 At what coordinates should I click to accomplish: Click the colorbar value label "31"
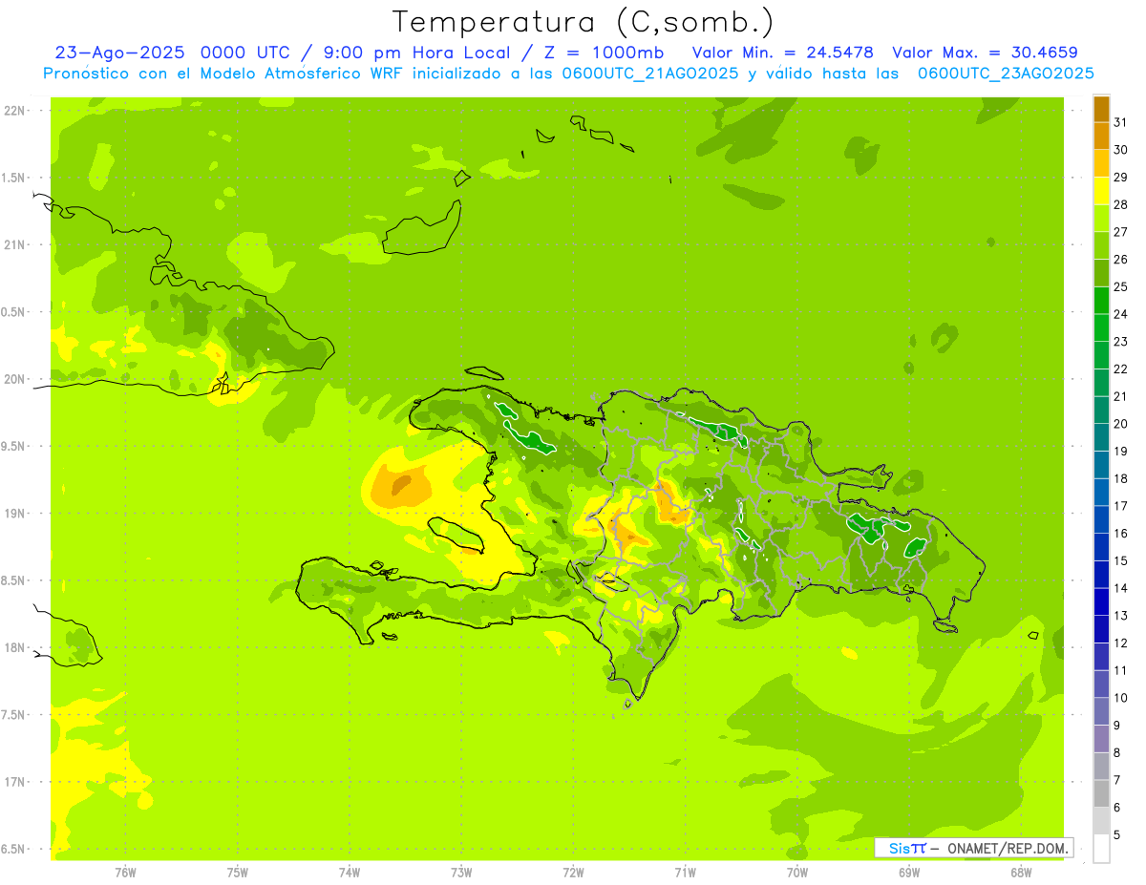(x=1120, y=122)
